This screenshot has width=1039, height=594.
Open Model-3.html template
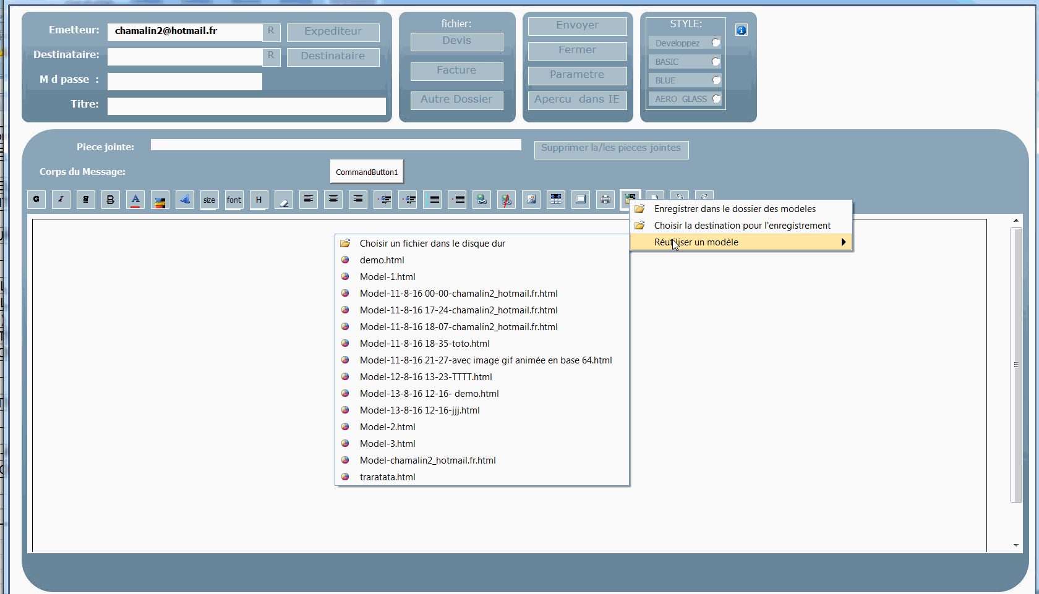point(482,444)
